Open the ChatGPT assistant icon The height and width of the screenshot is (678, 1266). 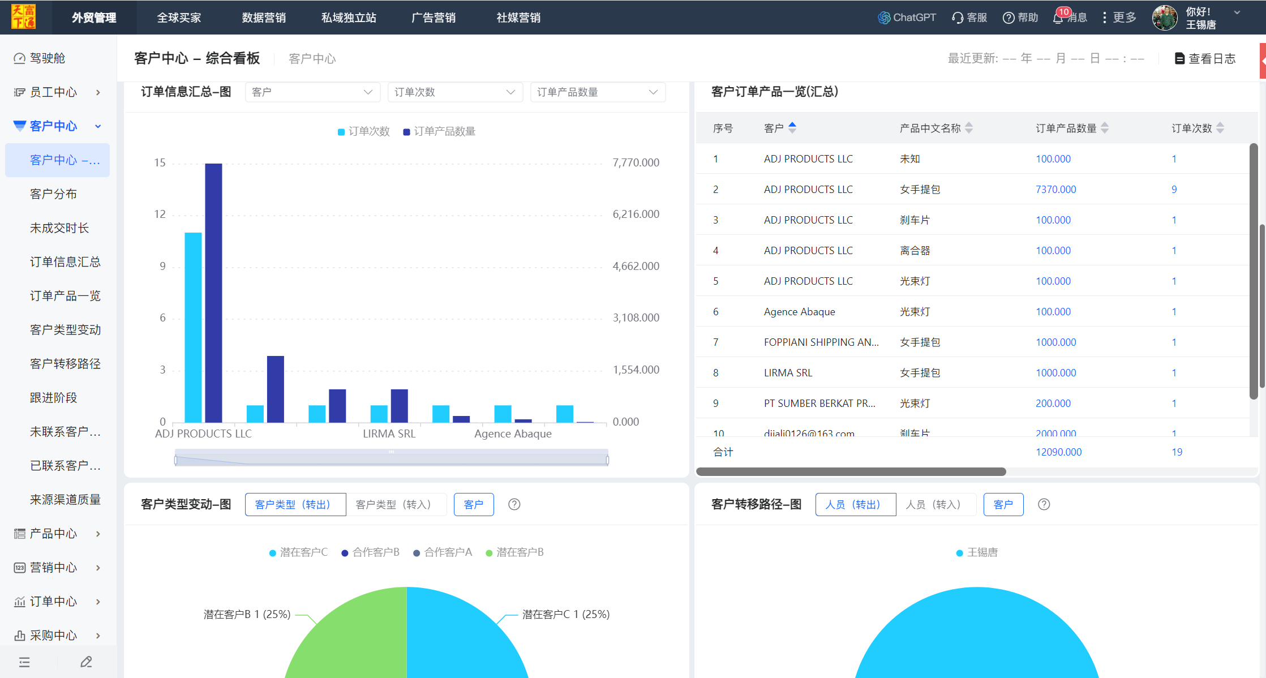[883, 18]
